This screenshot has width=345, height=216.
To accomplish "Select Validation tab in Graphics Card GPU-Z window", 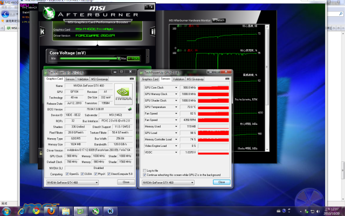I will pos(83,79).
